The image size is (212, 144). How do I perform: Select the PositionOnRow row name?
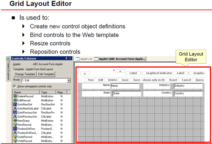(26, 129)
